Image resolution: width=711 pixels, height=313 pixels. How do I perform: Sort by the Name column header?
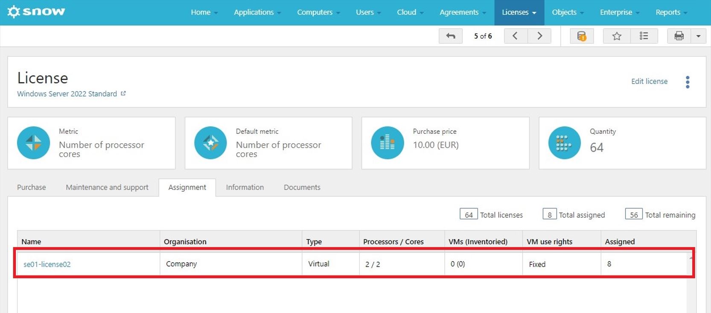88,241
